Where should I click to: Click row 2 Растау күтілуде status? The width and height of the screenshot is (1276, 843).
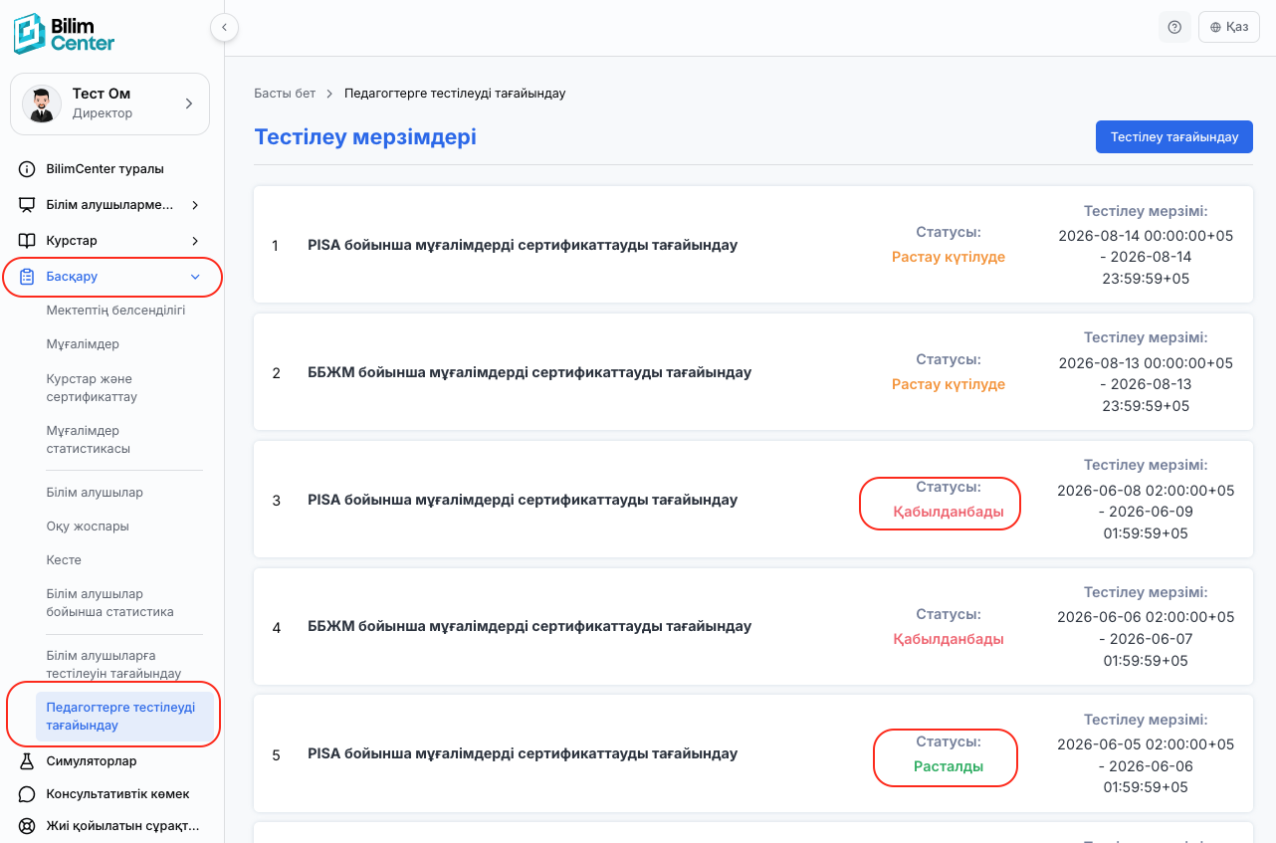click(949, 384)
